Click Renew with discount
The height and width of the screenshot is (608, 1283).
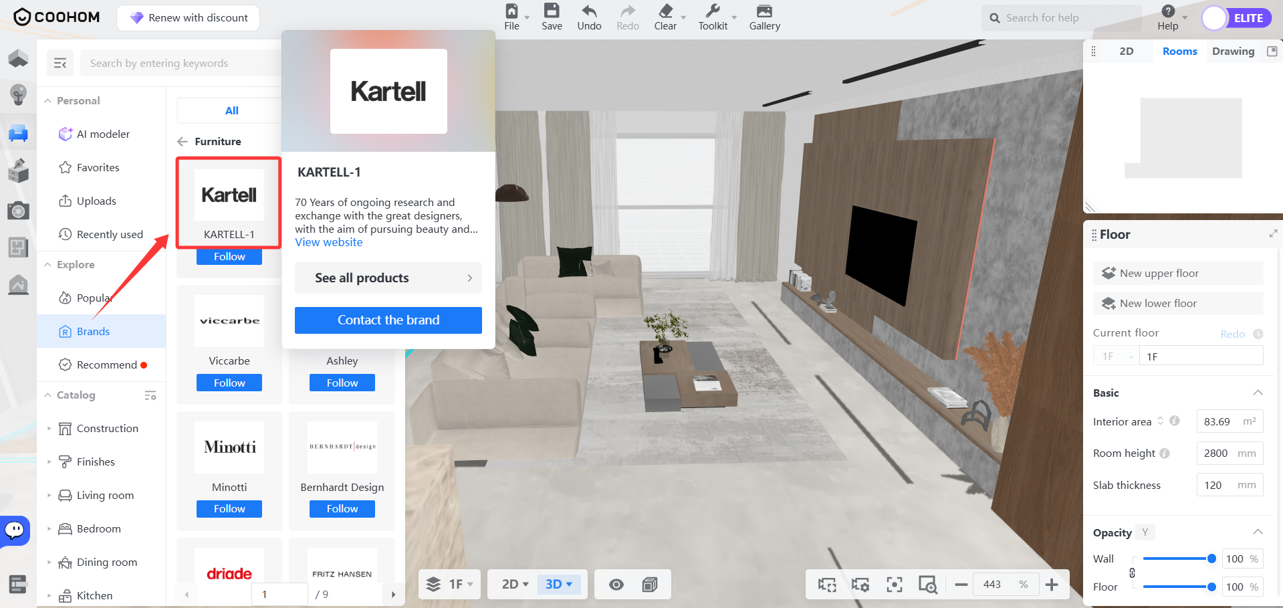point(188,18)
